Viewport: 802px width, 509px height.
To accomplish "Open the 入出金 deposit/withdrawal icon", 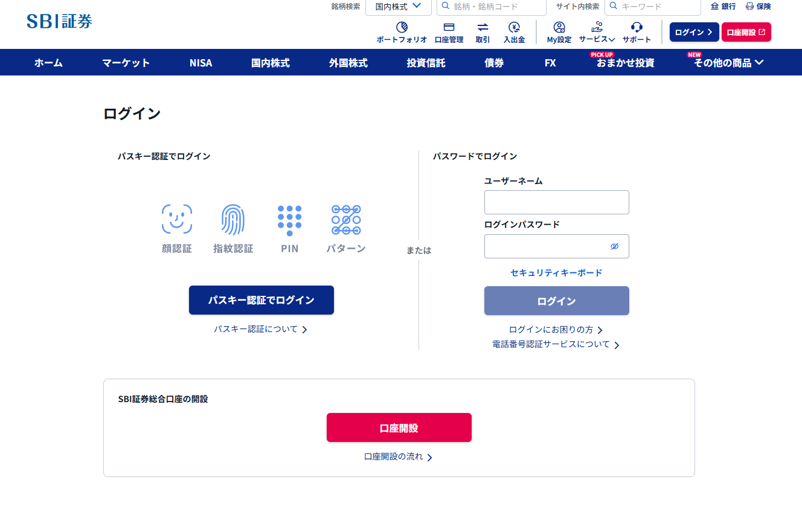I will (x=514, y=27).
